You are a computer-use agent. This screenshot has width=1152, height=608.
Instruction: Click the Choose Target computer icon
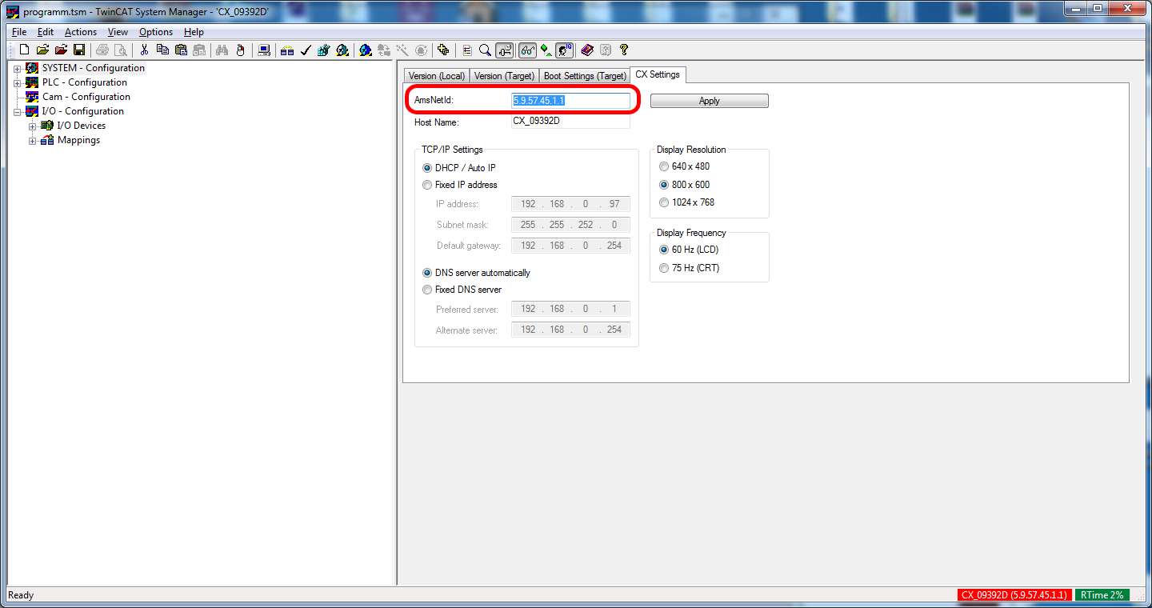point(263,50)
